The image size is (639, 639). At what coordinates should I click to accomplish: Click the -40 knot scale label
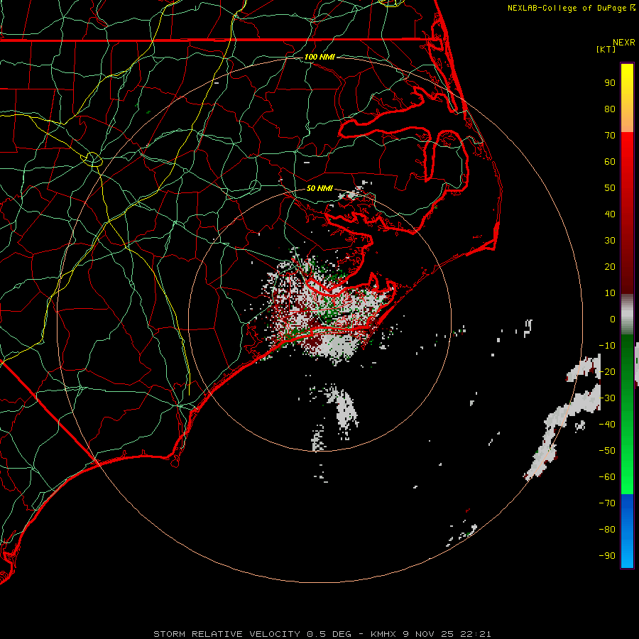[607, 425]
